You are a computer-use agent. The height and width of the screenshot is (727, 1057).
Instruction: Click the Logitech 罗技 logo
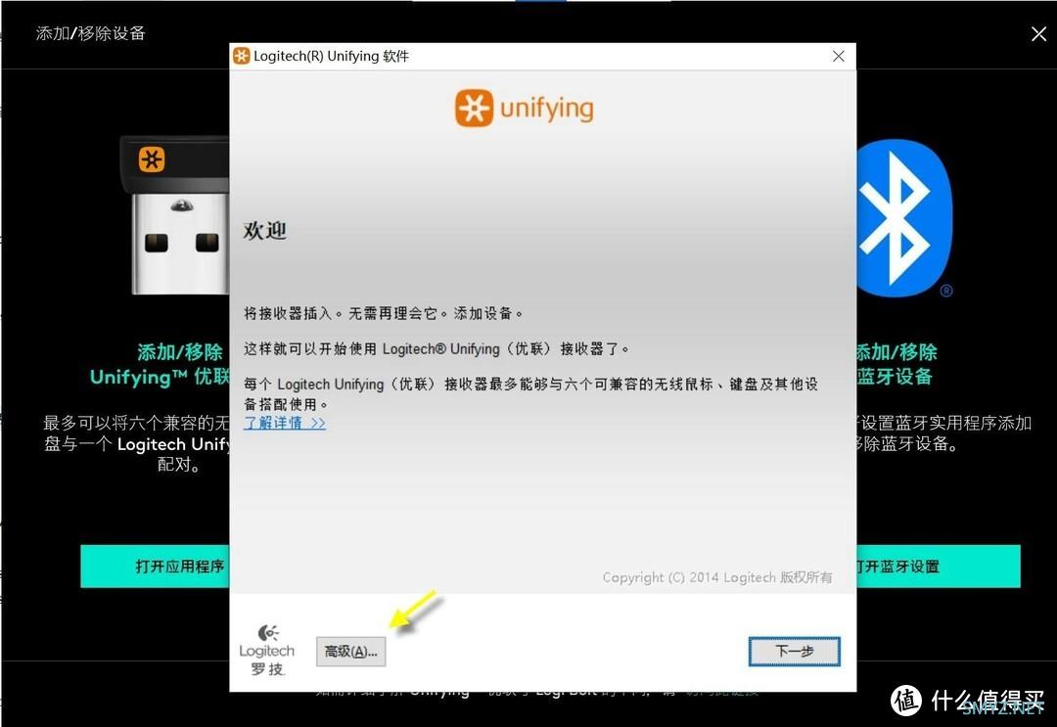click(x=267, y=650)
